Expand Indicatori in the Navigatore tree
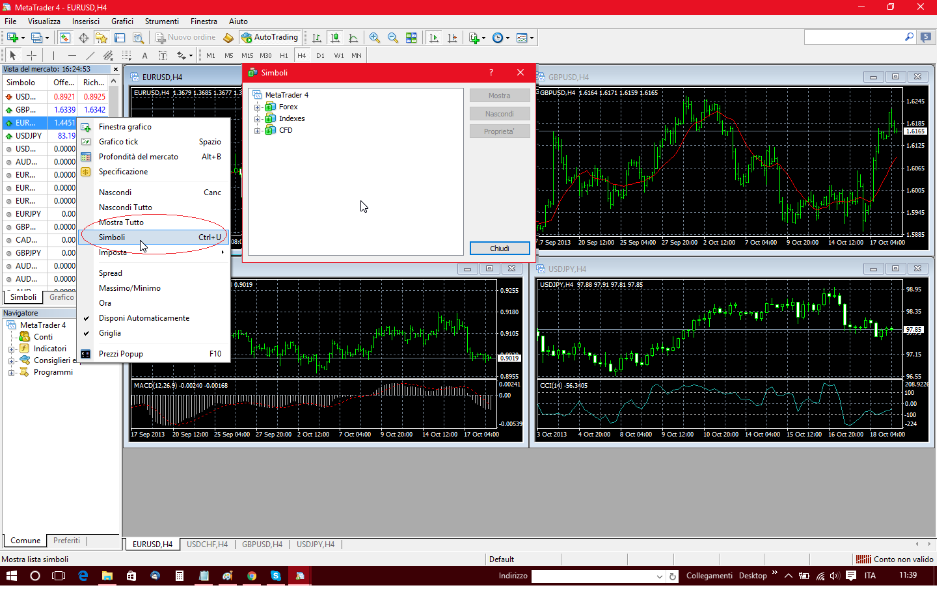Viewport: 946px width, 592px height. pyautogui.click(x=11, y=349)
